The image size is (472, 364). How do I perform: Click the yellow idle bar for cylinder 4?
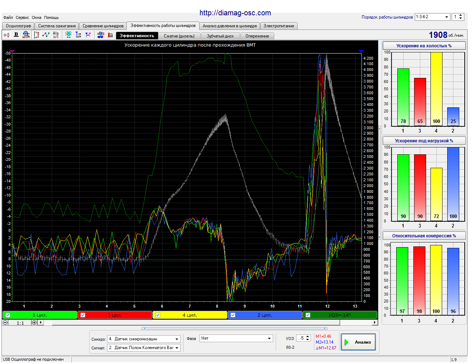point(436,89)
